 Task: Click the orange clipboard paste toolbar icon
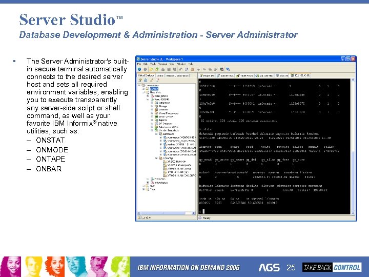pos(192,69)
